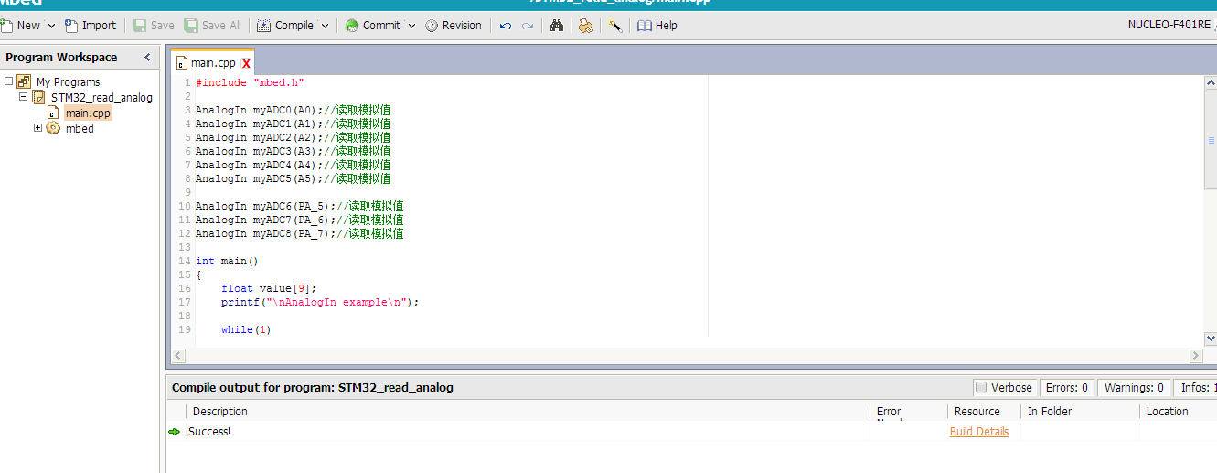Open Help from the toolbar
Viewport: 1217px width, 473px height.
(657, 26)
